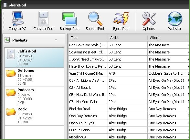The width and height of the screenshot is (190, 140).
Task: Sort tracks by the Title column header
Action: point(88,38)
